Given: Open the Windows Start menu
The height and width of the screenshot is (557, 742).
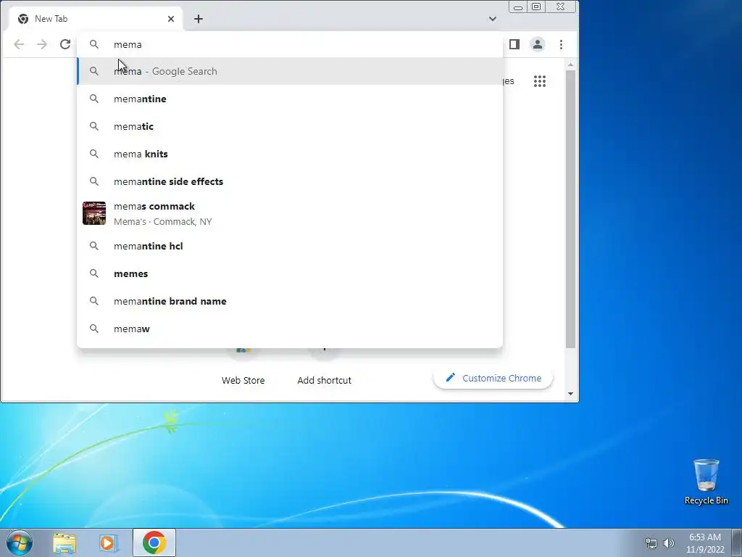Looking at the screenshot, I should (x=20, y=542).
